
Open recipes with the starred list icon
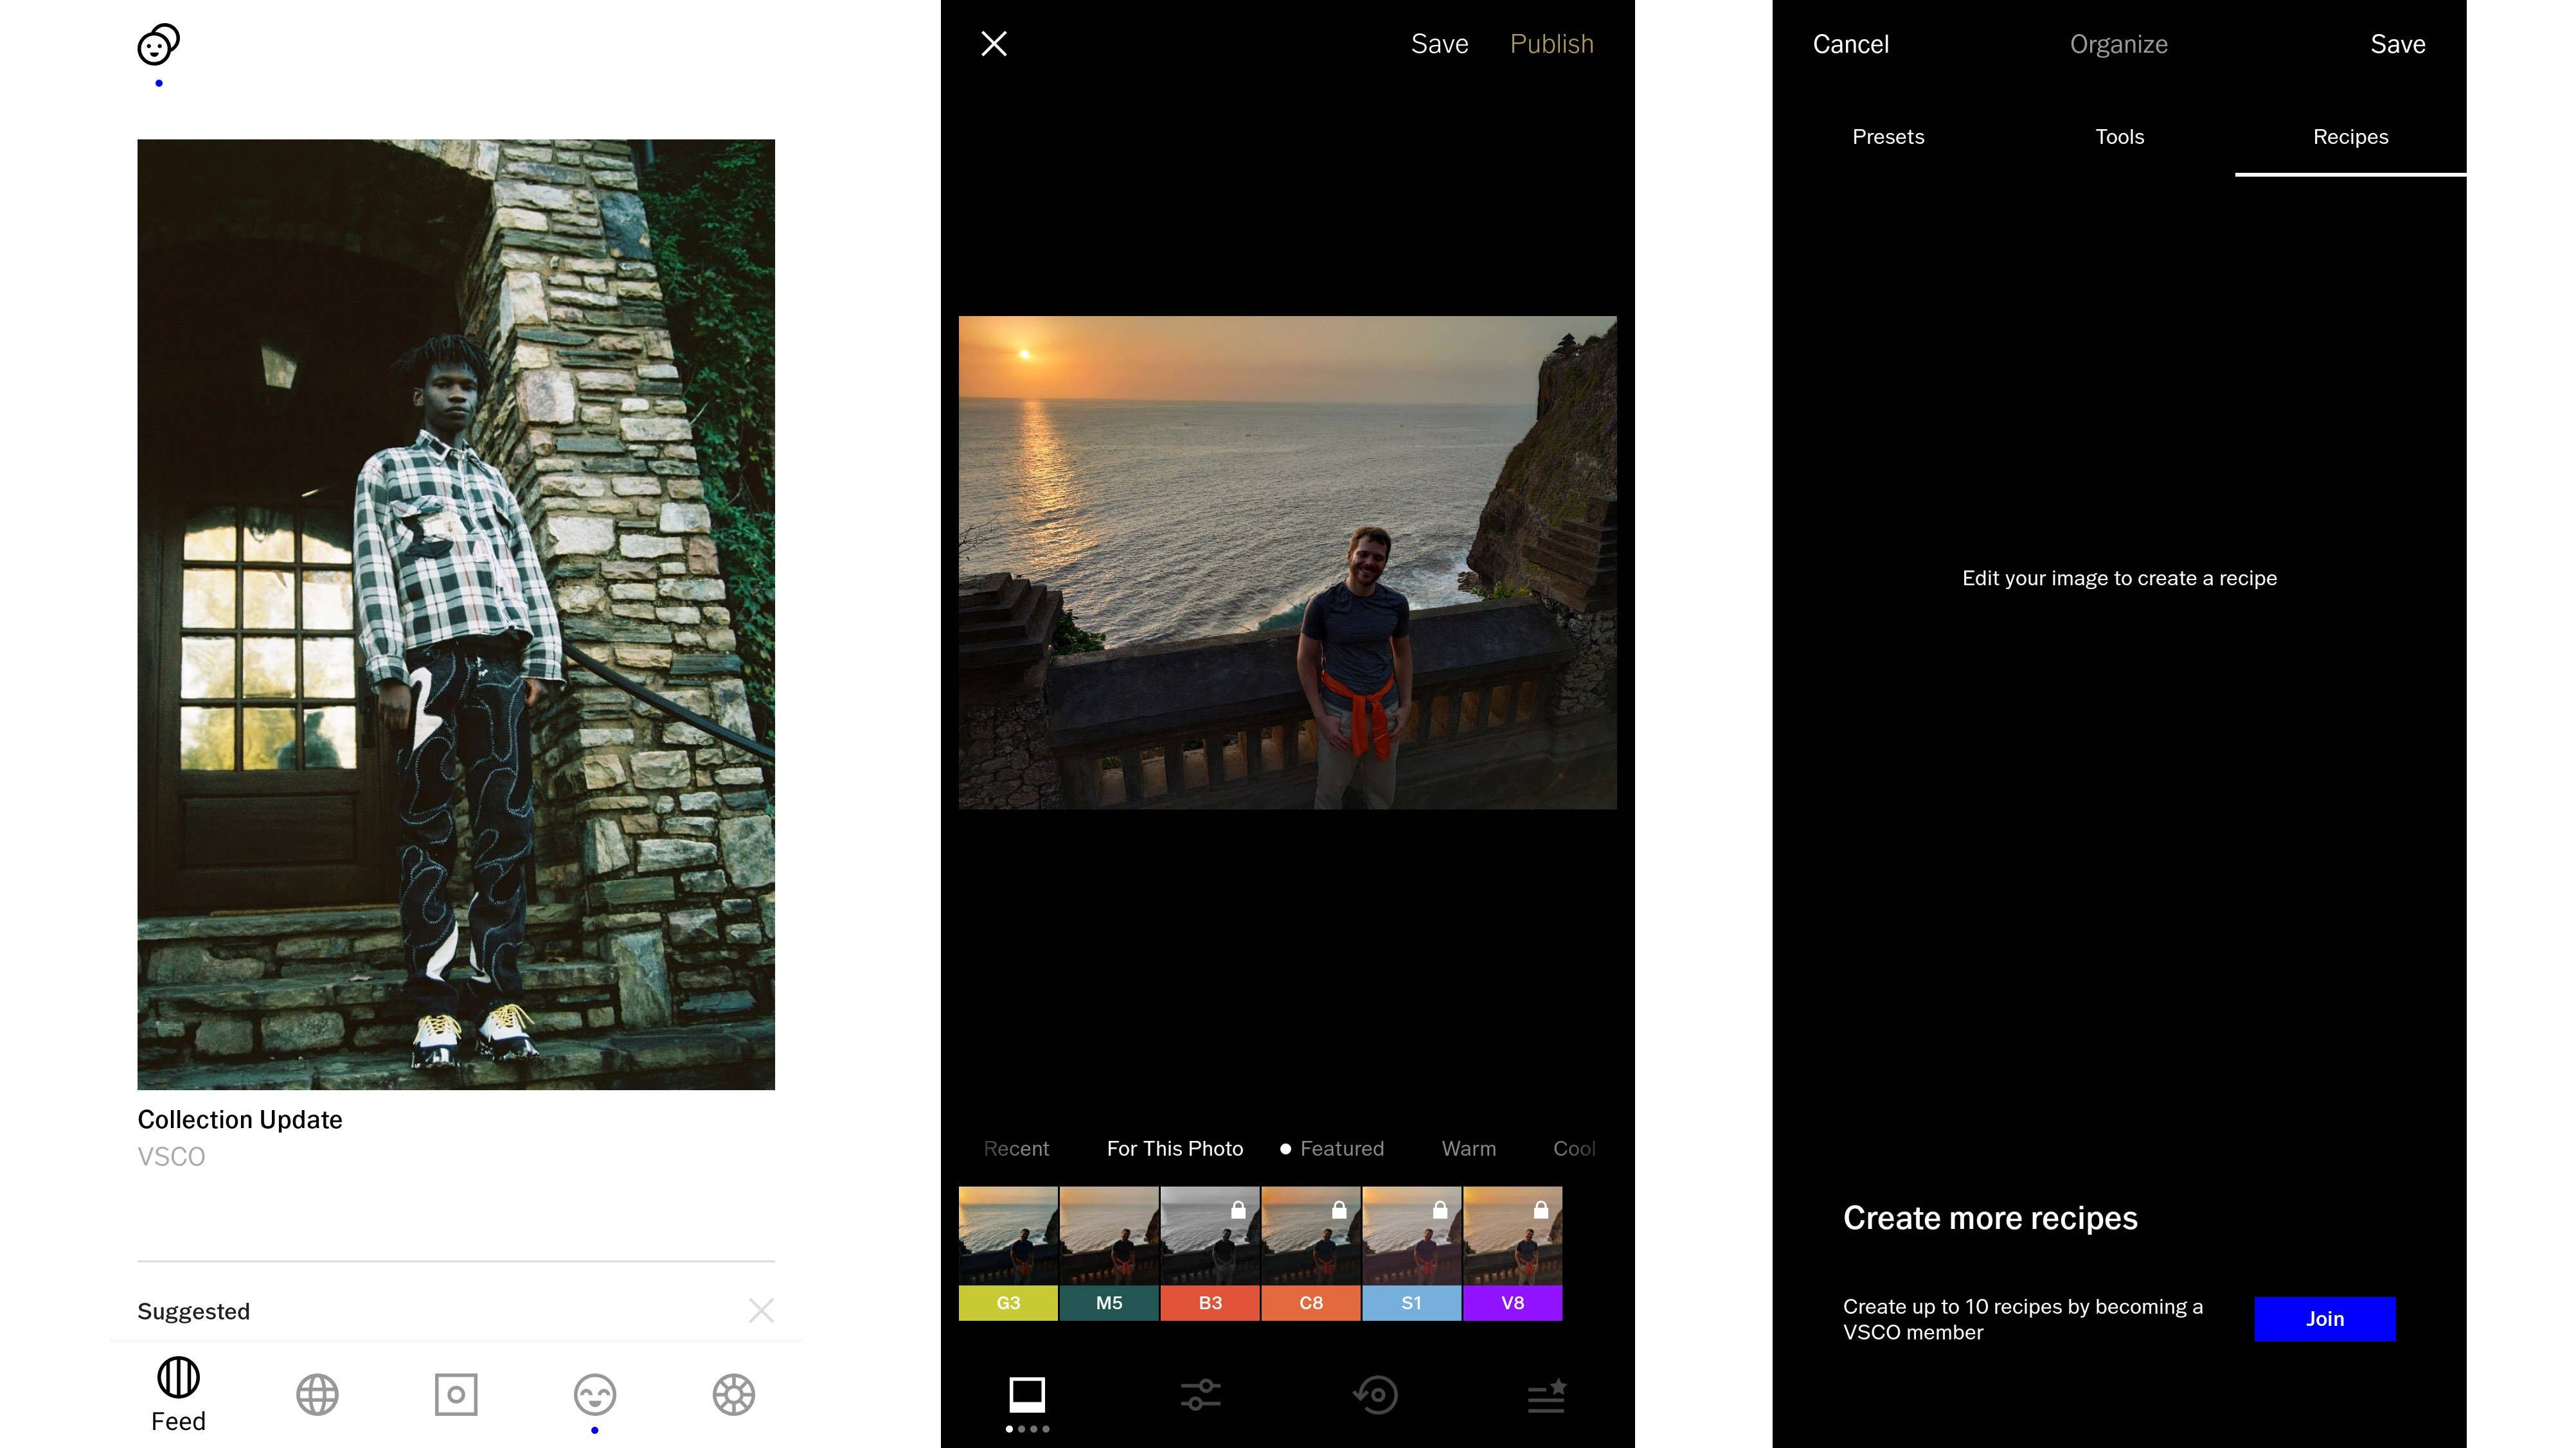(x=1545, y=1395)
